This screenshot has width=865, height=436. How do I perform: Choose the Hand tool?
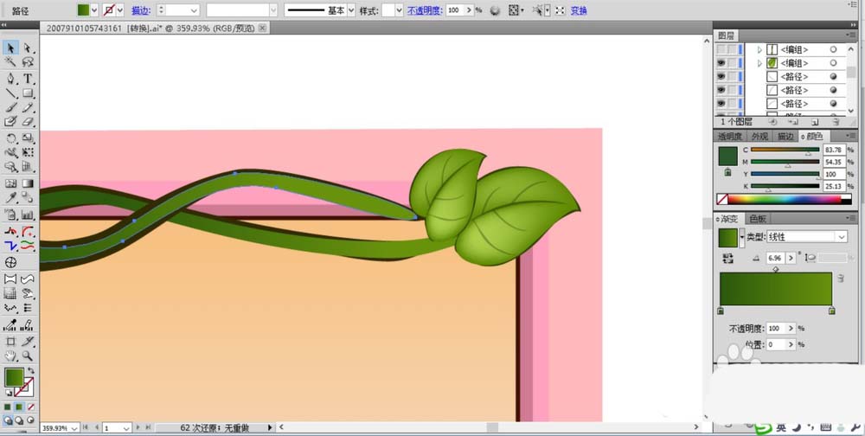(x=11, y=356)
